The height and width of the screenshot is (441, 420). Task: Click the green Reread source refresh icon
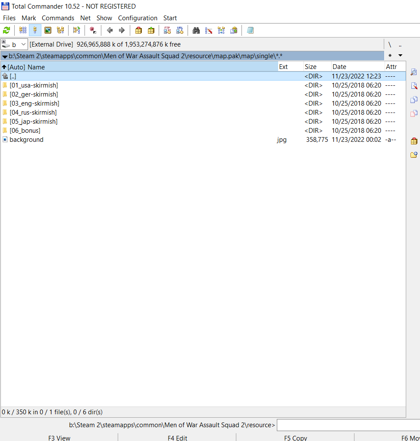pos(6,30)
